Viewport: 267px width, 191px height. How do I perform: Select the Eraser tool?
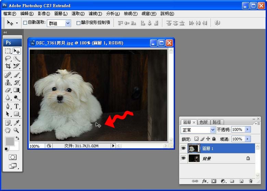pyautogui.click(x=8, y=90)
